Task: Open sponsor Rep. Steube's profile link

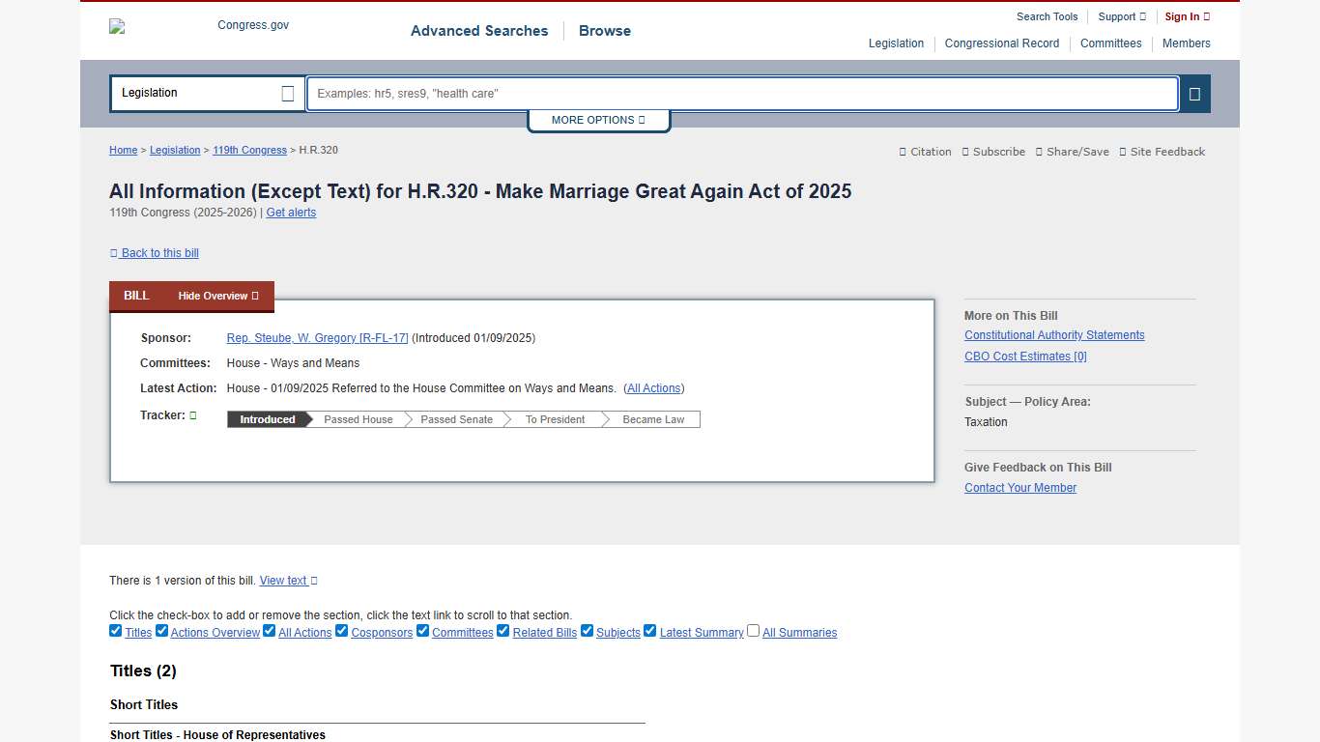Action: coord(317,338)
